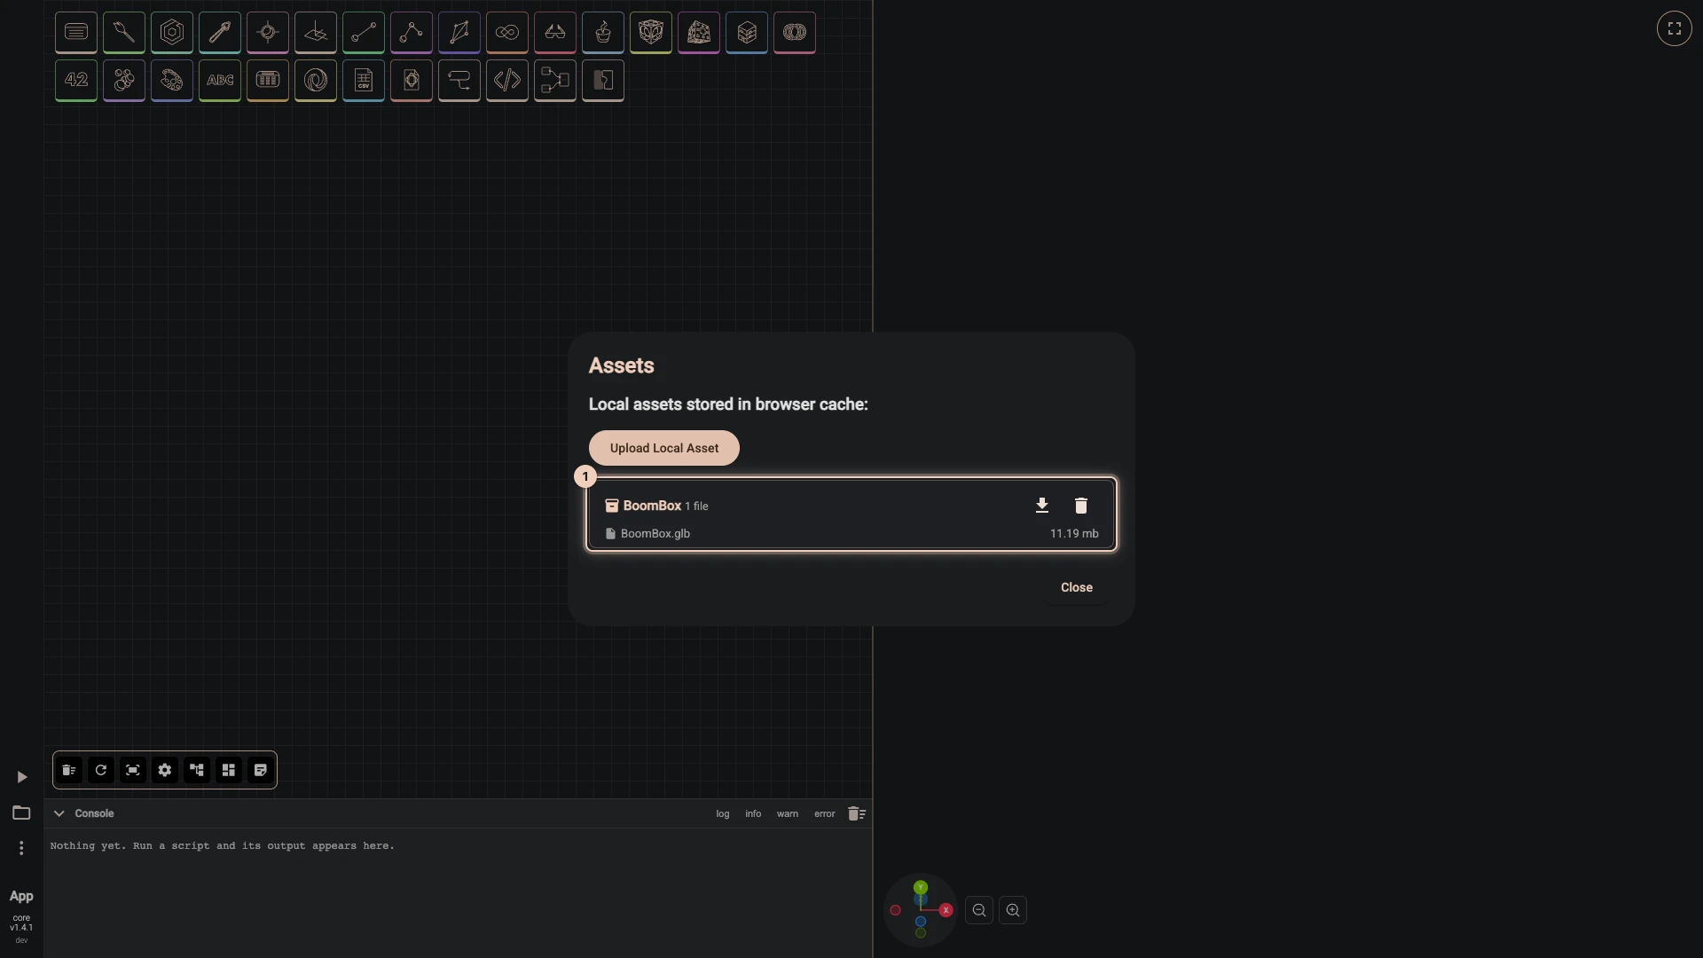Click the crosshair target node icon
This screenshot has height=958, width=1703.
[268, 33]
